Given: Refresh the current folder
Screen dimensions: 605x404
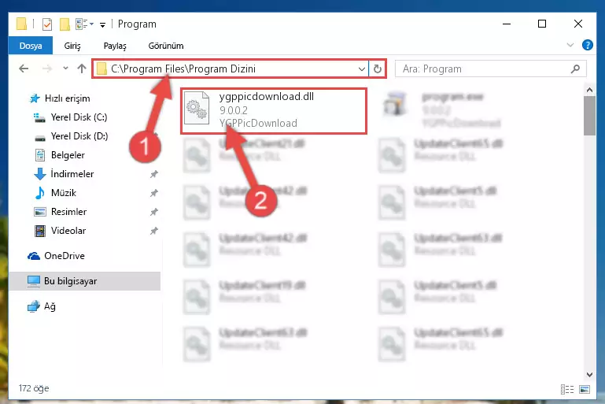Looking at the screenshot, I should click(378, 69).
